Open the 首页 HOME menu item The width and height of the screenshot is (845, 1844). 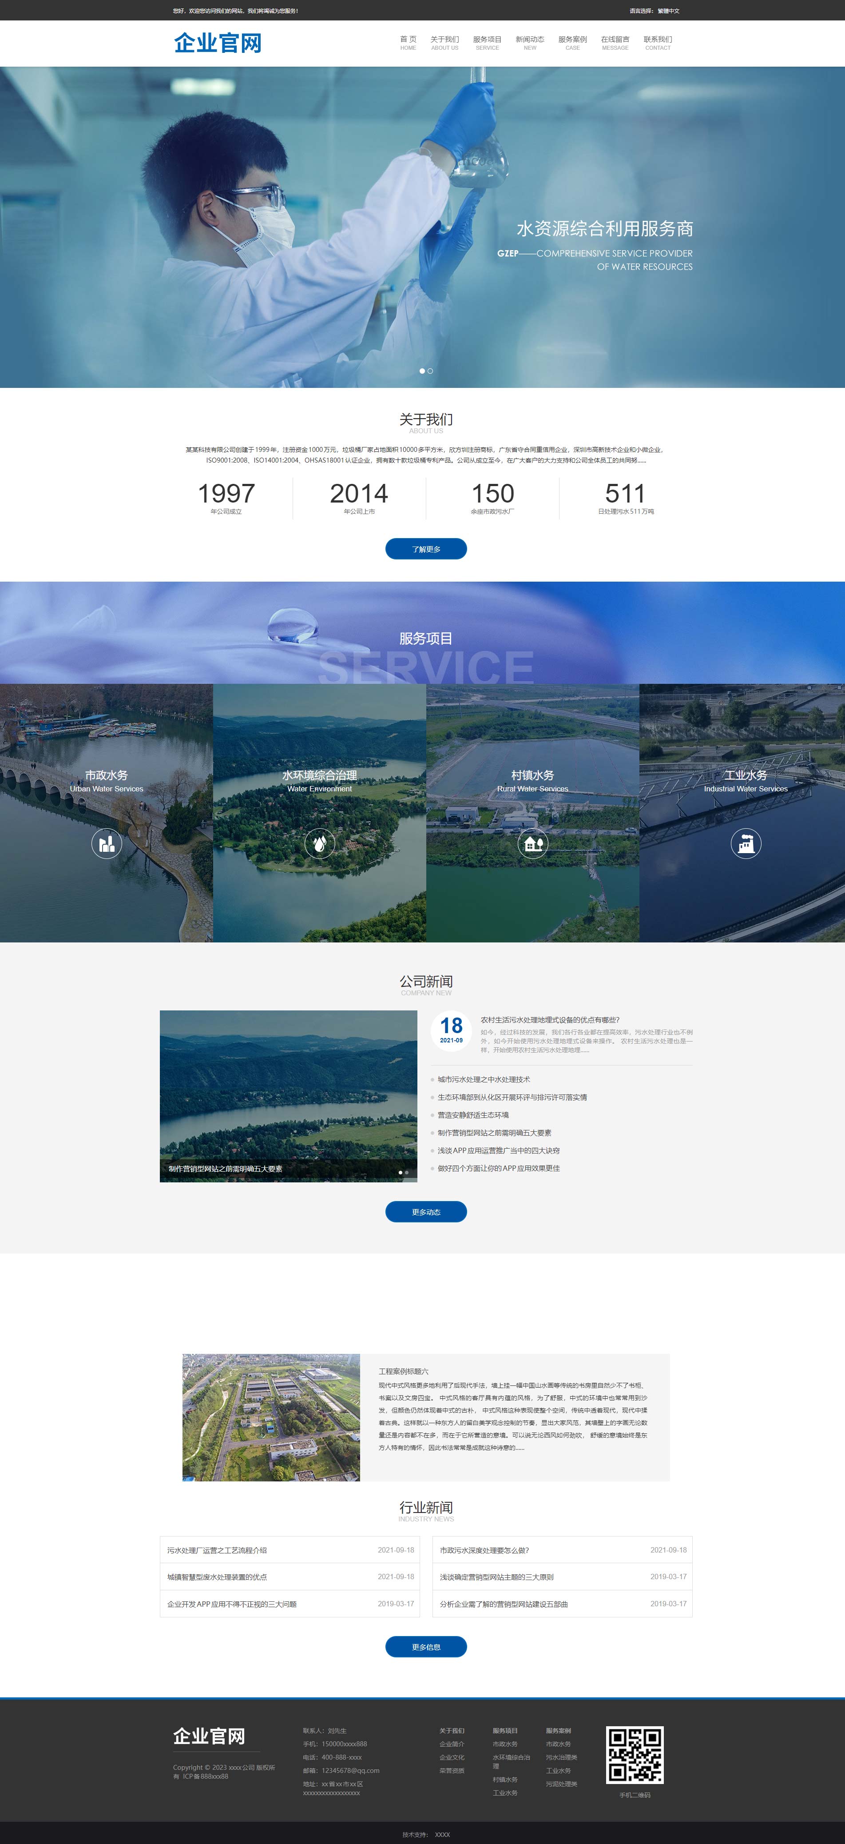click(408, 43)
